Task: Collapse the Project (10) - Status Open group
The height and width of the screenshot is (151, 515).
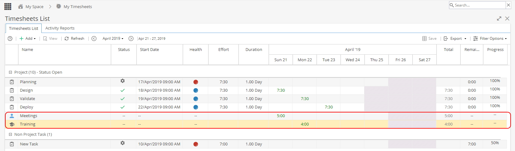Action: pyautogui.click(x=10, y=72)
